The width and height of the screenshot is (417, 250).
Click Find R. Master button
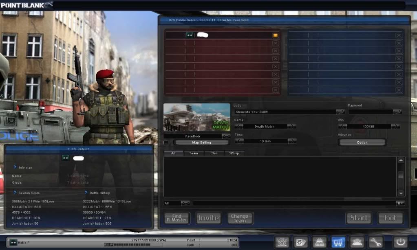pos(177,218)
